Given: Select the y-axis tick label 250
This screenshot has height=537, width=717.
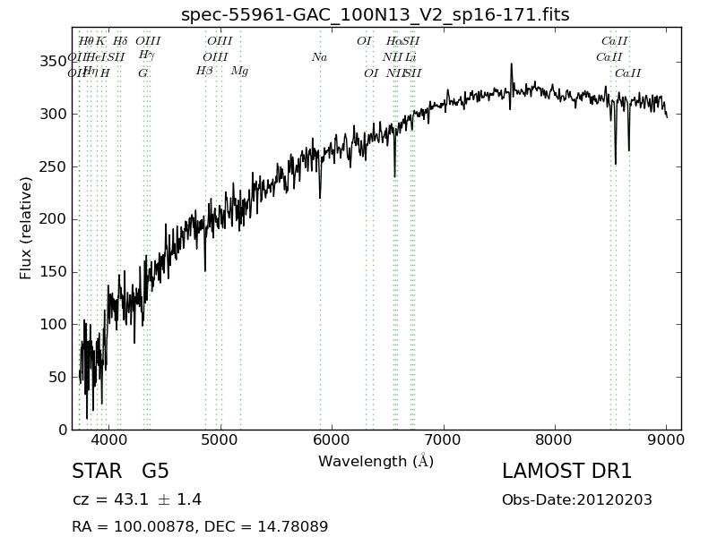Looking at the screenshot, I should 53,166.
